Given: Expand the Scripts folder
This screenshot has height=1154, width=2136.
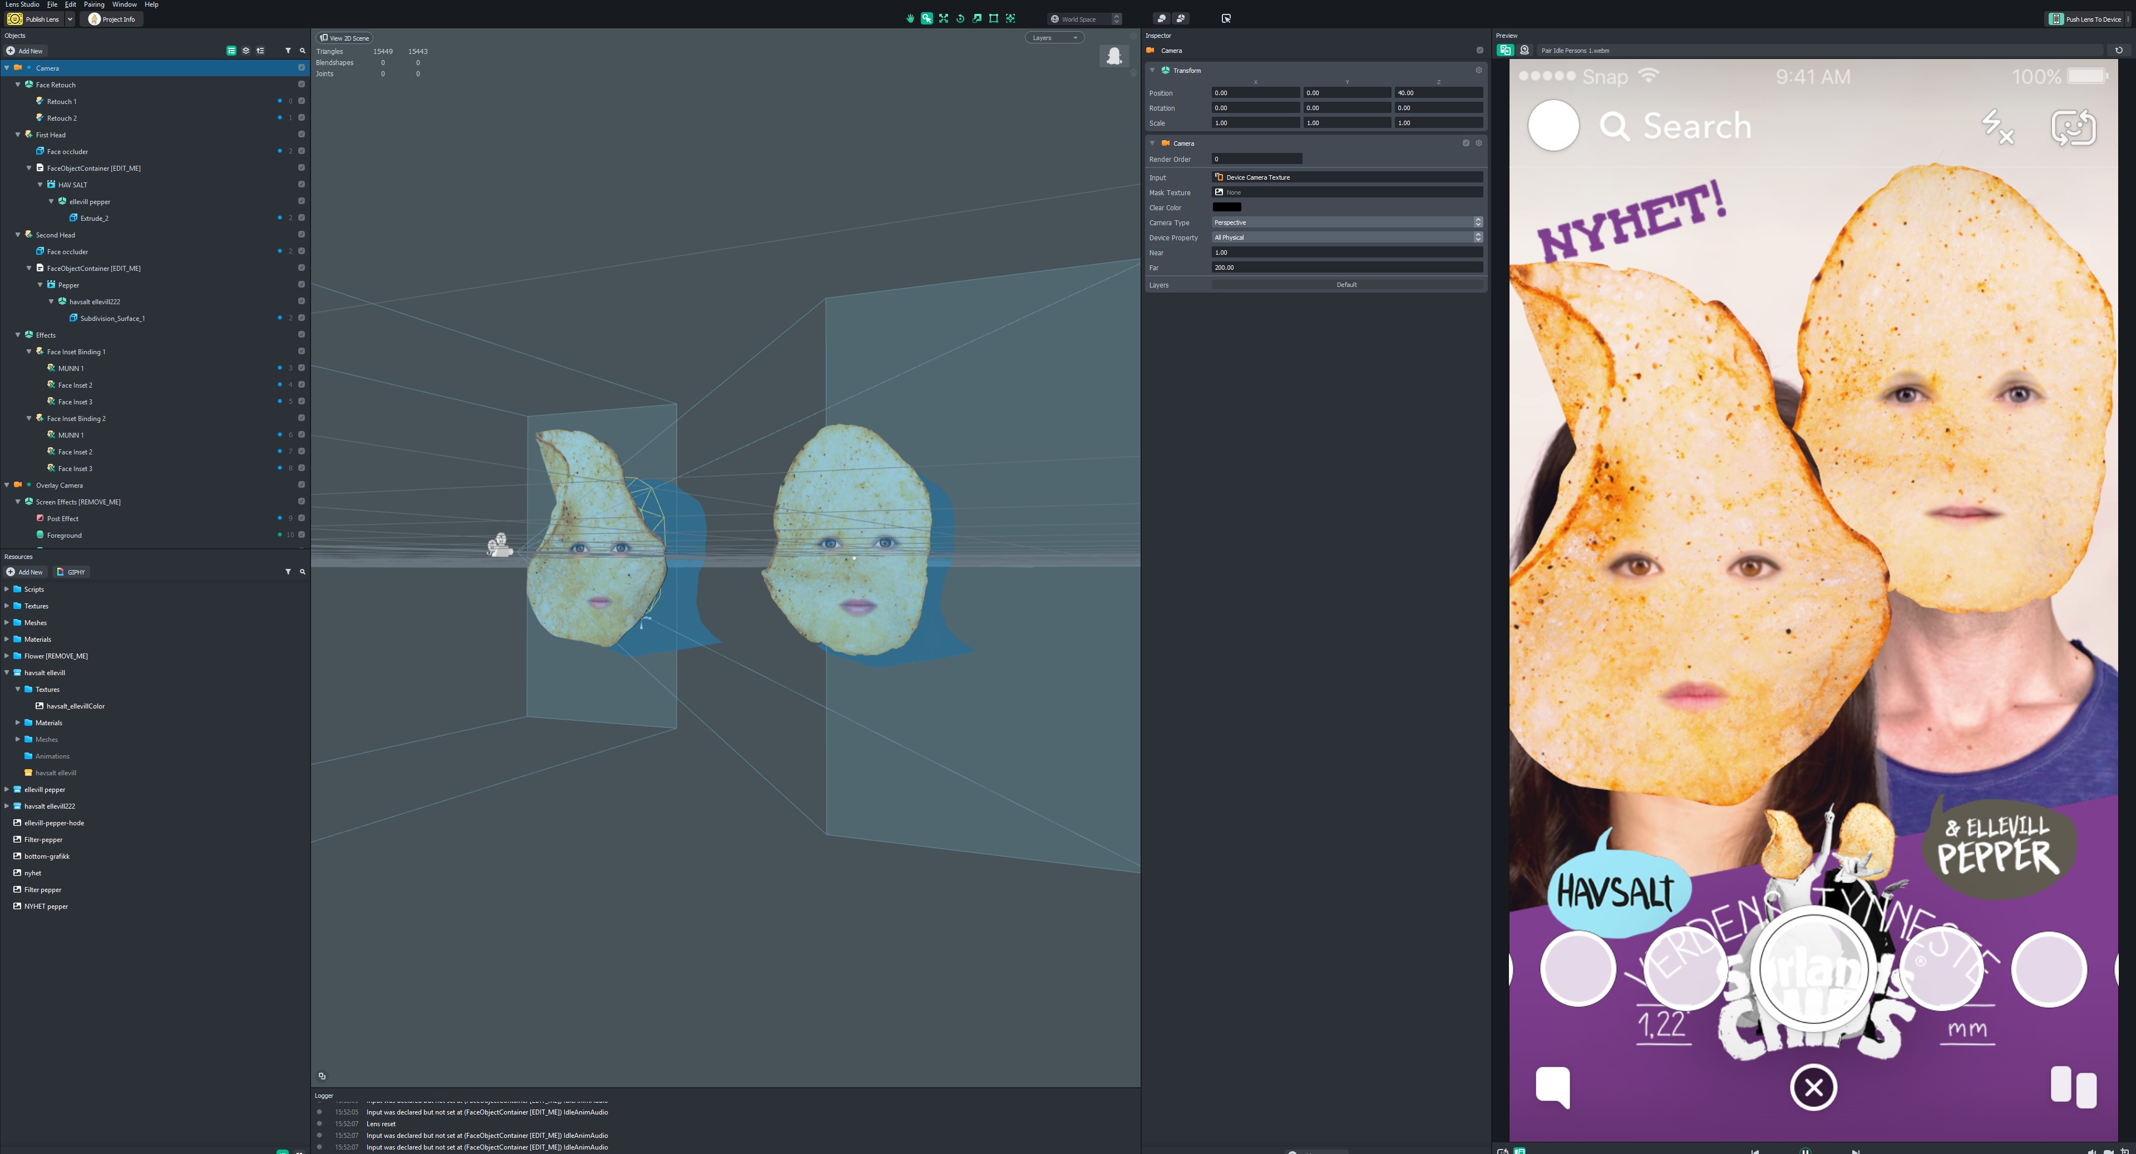Looking at the screenshot, I should [7, 590].
